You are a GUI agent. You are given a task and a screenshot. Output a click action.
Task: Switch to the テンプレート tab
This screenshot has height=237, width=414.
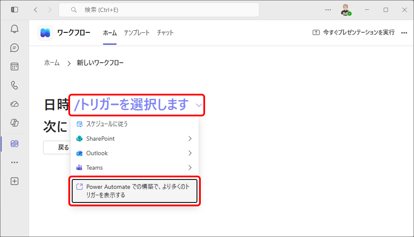point(137,33)
